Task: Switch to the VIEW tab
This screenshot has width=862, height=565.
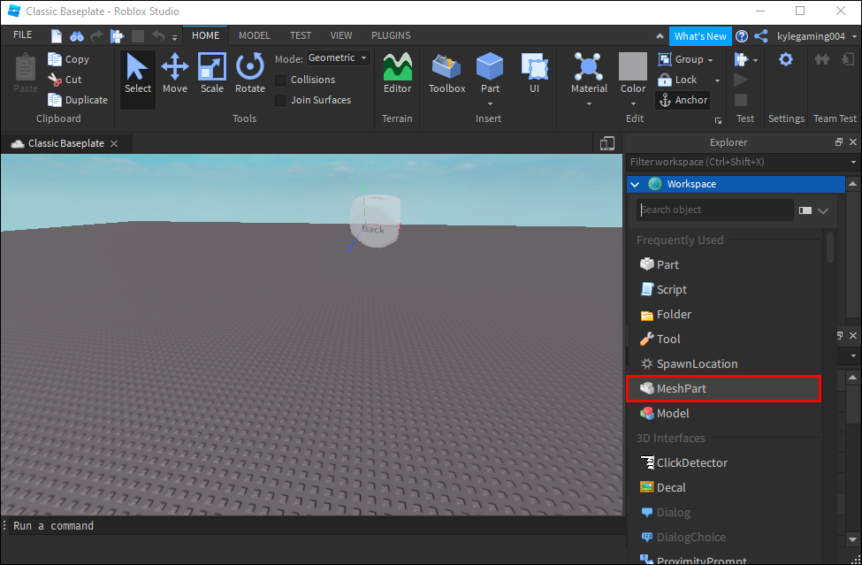Action: coord(341,35)
